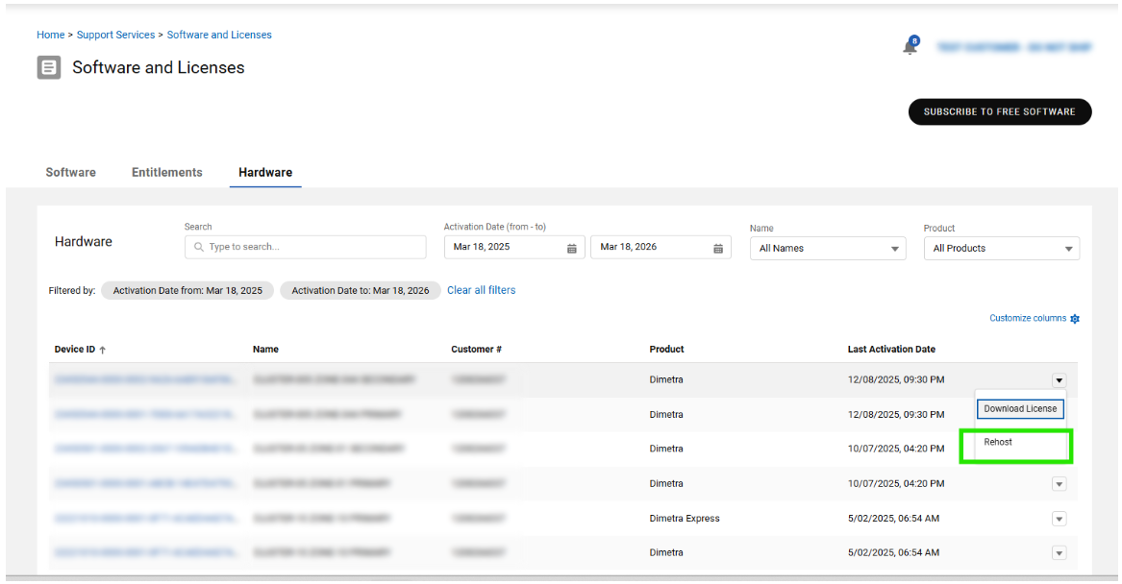The width and height of the screenshot is (1122, 584).
Task: Remove Activation Date from filter chip
Action: point(187,290)
